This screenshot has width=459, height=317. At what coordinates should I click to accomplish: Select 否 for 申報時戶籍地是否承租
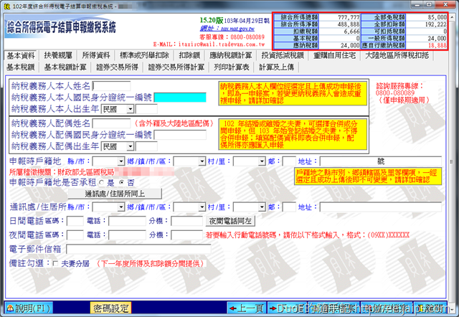[122, 183]
